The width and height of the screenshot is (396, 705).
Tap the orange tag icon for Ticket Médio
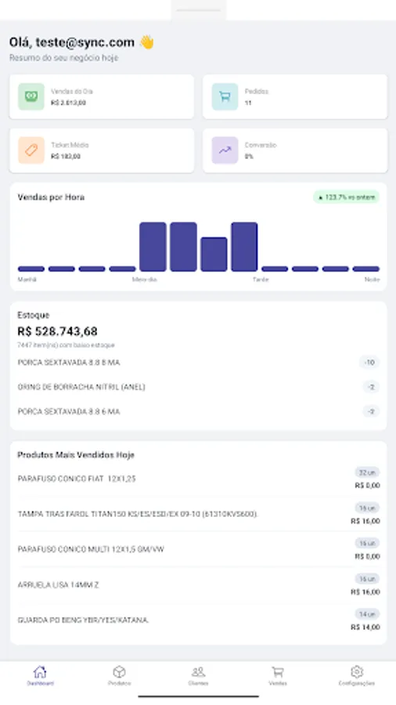click(x=31, y=150)
